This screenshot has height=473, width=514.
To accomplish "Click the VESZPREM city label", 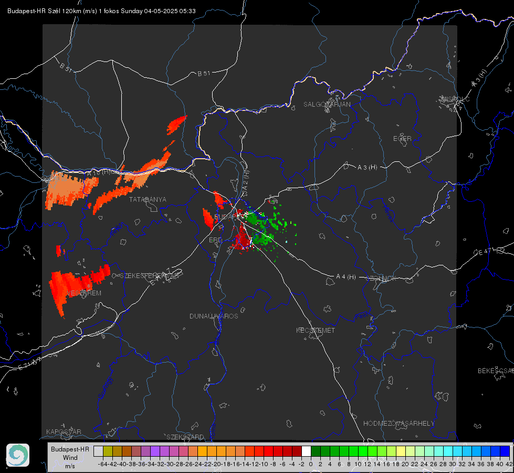I will click(x=84, y=293).
